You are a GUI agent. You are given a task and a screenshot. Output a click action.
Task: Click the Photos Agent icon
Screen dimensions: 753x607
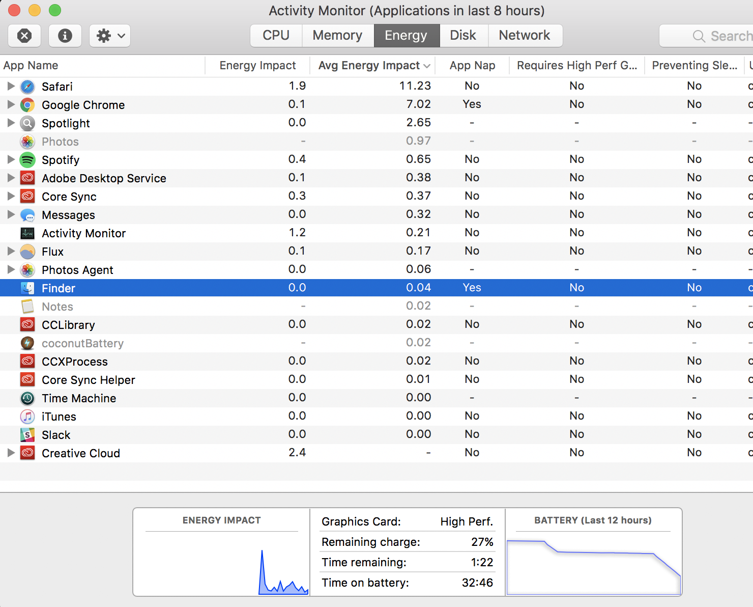point(27,270)
